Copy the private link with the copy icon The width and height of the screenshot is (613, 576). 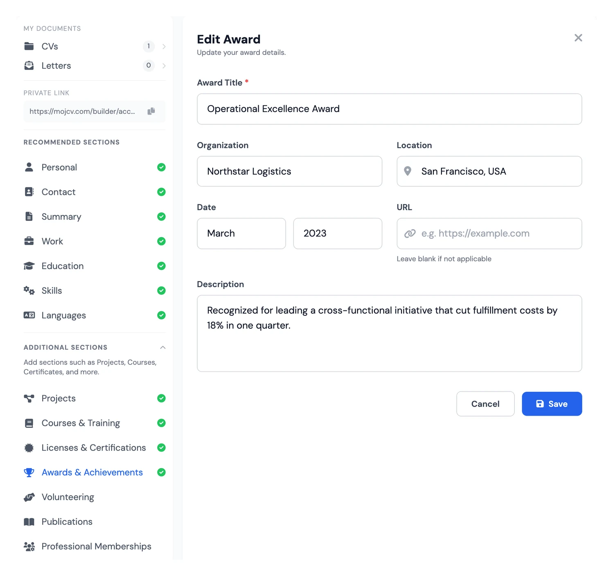click(x=151, y=111)
